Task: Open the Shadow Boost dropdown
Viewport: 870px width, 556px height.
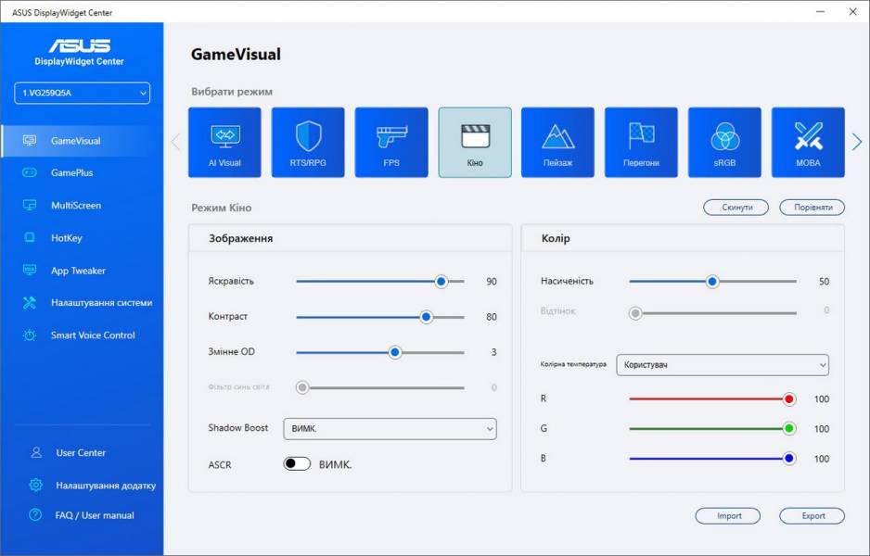Action: pyautogui.click(x=390, y=428)
